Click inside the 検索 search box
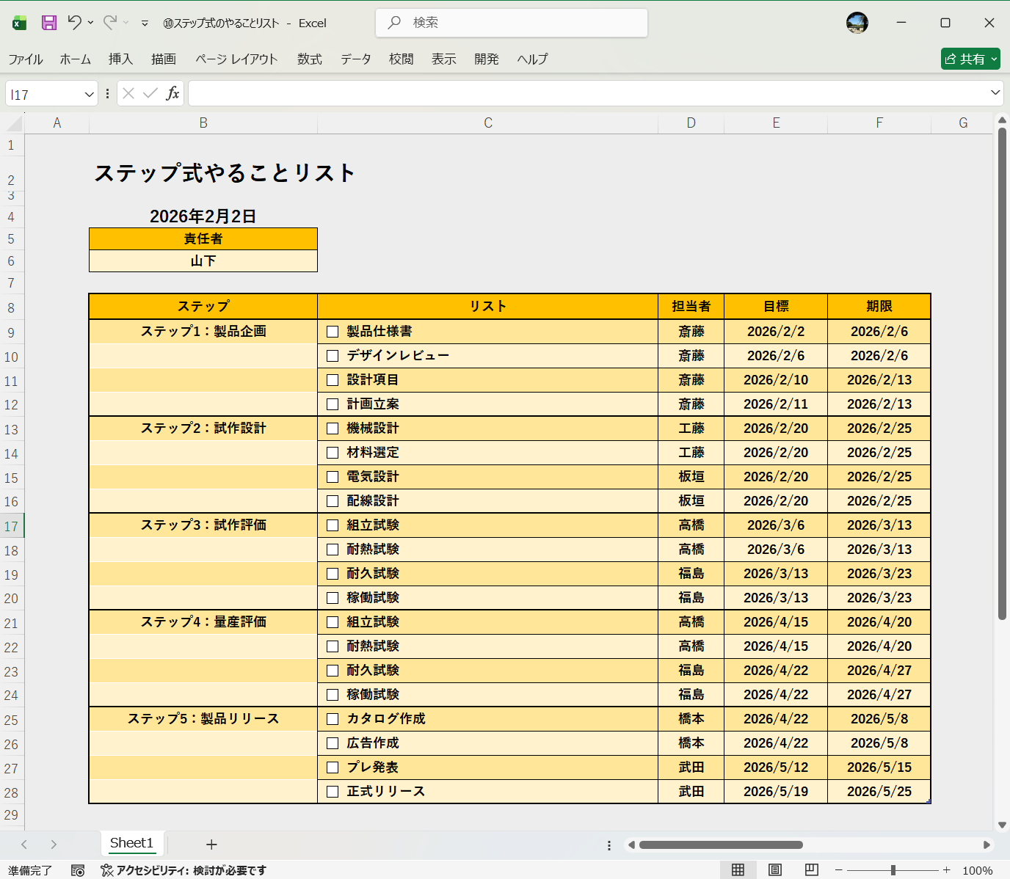This screenshot has width=1010, height=879. pyautogui.click(x=512, y=23)
